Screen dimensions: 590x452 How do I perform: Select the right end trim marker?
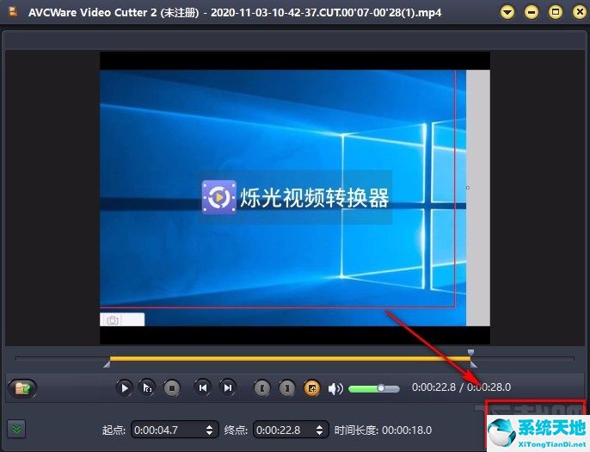[x=473, y=364]
